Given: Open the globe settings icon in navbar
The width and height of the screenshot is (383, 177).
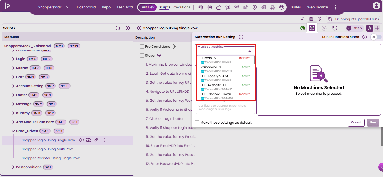Looking at the screenshot, I should click(281, 7).
